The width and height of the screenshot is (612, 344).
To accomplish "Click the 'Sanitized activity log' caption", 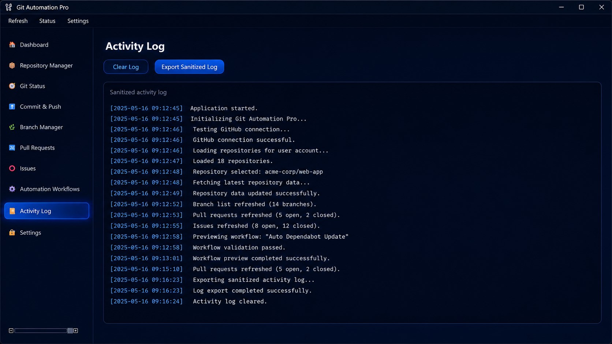I will (x=138, y=92).
